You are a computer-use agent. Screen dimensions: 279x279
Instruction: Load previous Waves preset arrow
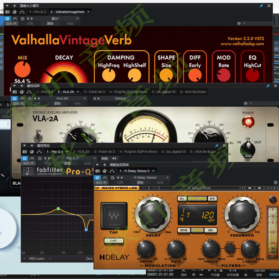pyautogui.click(x=250, y=188)
